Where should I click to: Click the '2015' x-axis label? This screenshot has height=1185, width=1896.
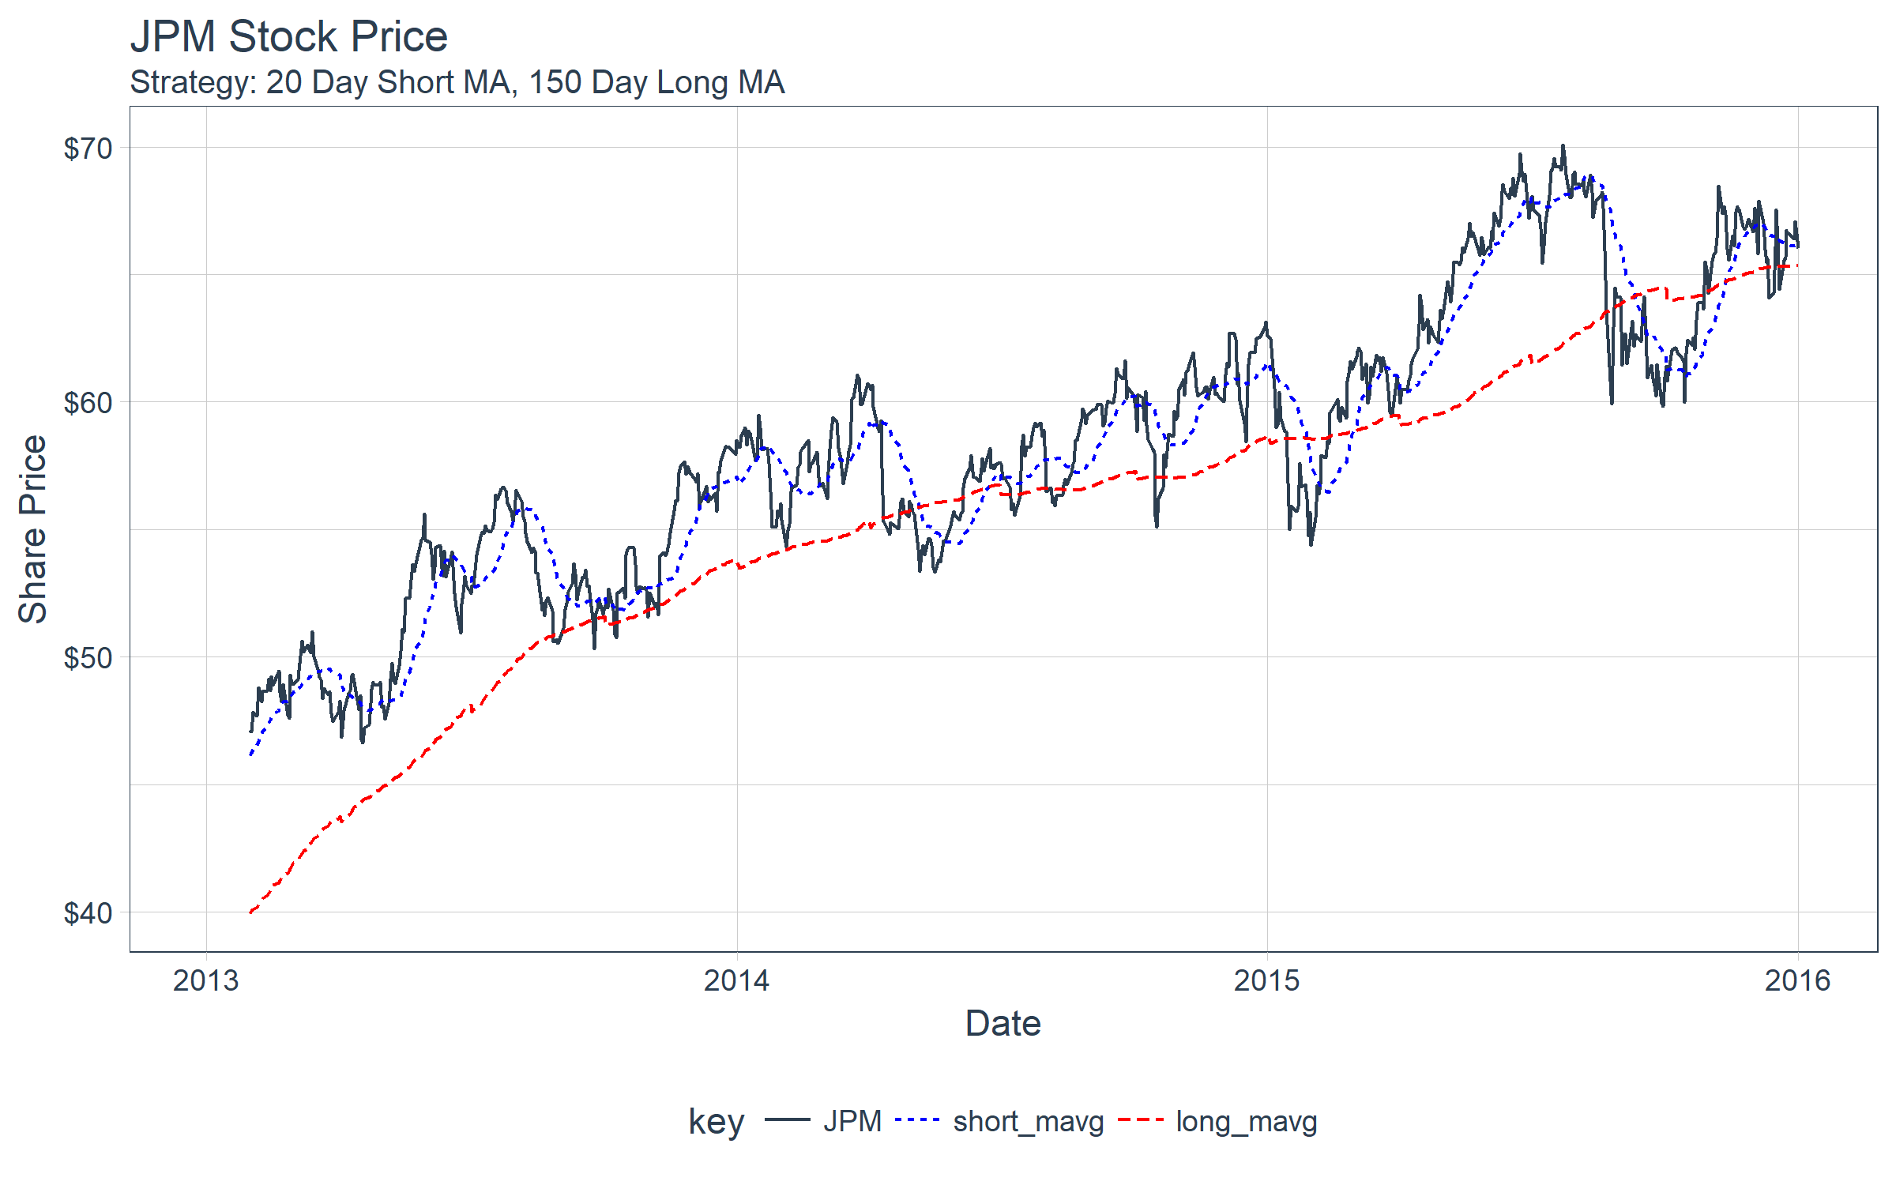tap(1267, 980)
